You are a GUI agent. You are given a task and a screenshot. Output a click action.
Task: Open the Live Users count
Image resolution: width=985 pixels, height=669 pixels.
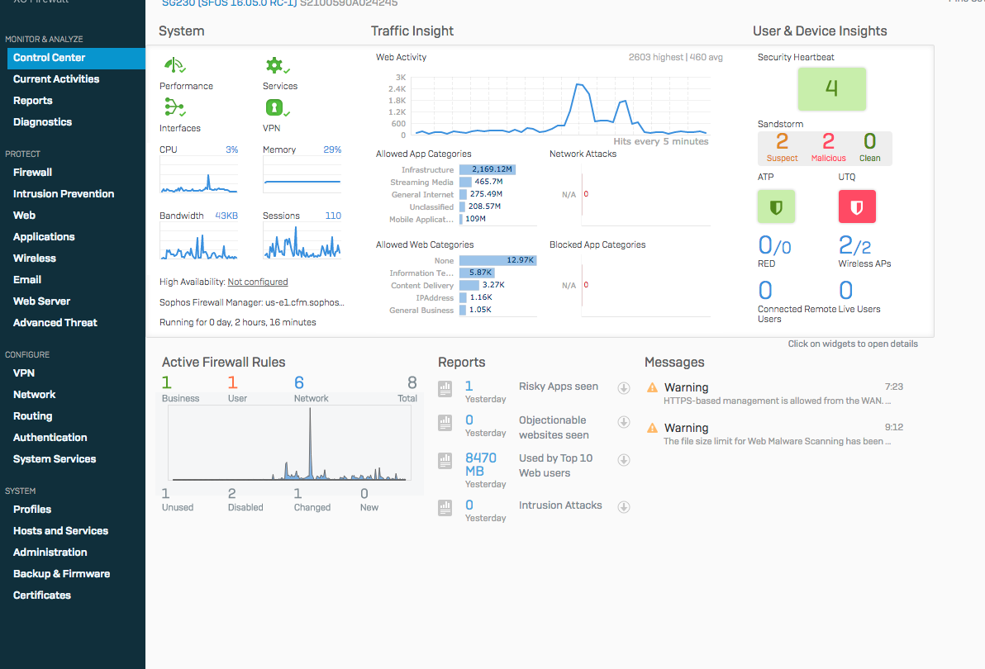coord(845,290)
